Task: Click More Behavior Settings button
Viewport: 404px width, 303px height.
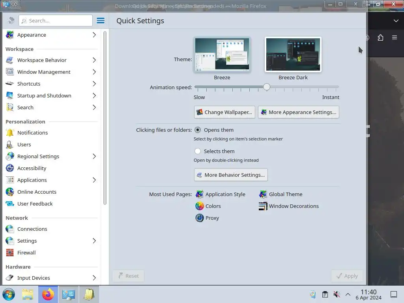Action: coord(231,175)
